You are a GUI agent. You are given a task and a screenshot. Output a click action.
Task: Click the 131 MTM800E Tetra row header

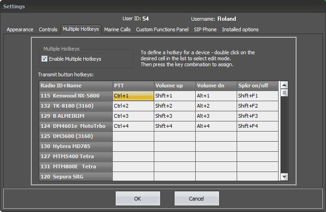click(x=76, y=166)
